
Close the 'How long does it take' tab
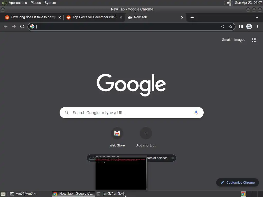click(x=60, y=17)
